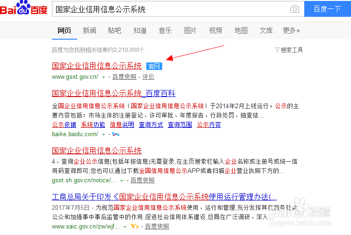Open the 地图 tab
The width and height of the screenshot is (351, 235).
pyautogui.click(x=241, y=30)
